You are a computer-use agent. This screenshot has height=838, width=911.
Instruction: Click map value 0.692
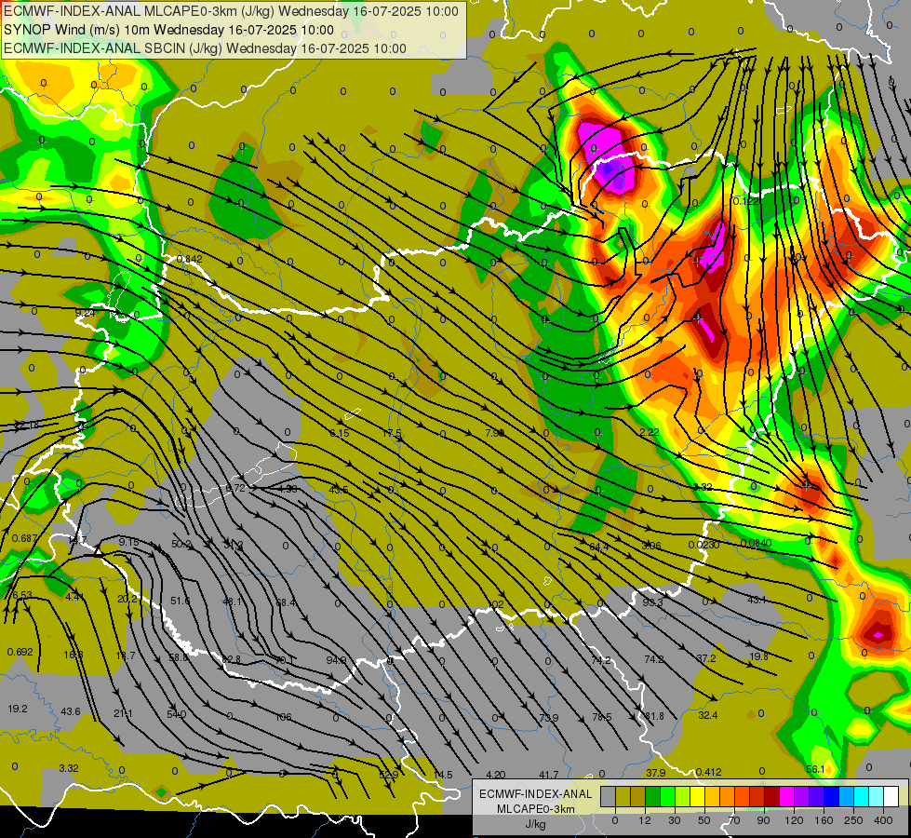tap(20, 653)
